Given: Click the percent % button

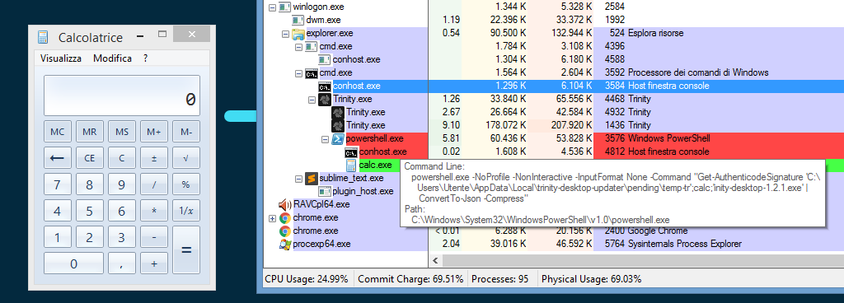Looking at the screenshot, I should [186, 184].
